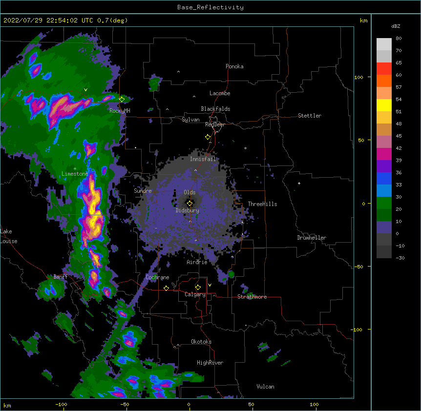Select the Ponoka city label
Screen dimensions: 421x411
tap(234, 66)
